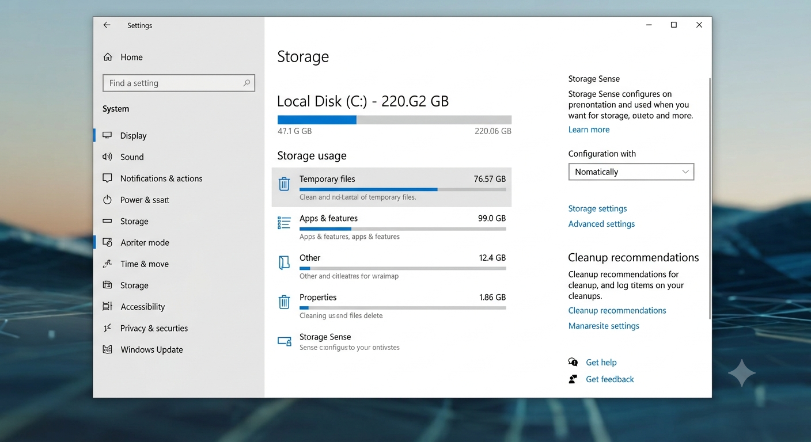Click the Get help chat icon
811x442 pixels.
pos(573,362)
